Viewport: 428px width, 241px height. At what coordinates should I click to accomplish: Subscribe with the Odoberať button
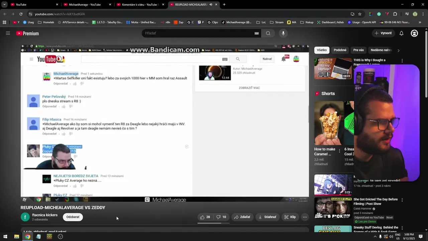click(73, 217)
